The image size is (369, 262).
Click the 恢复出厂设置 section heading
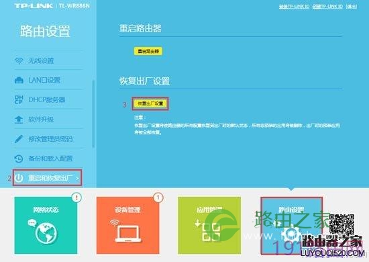144,81
